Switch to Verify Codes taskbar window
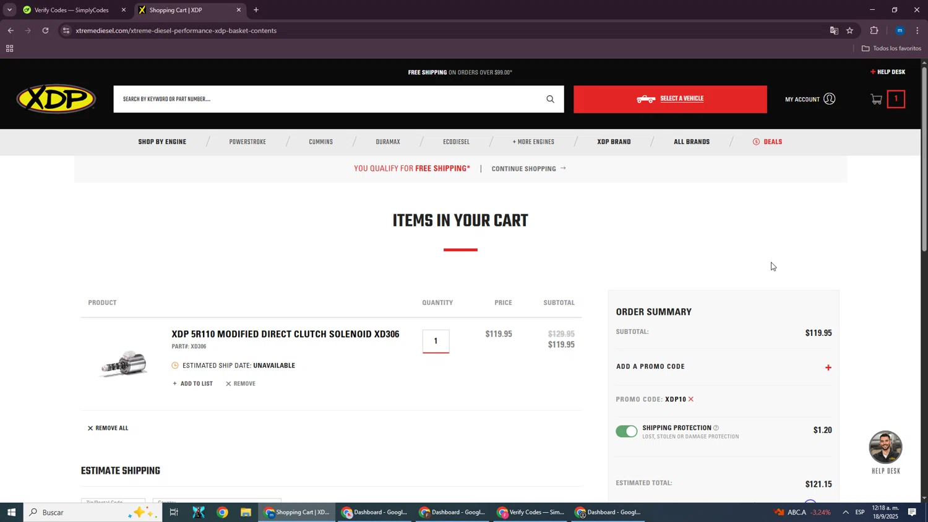This screenshot has width=928, height=522. [x=531, y=512]
